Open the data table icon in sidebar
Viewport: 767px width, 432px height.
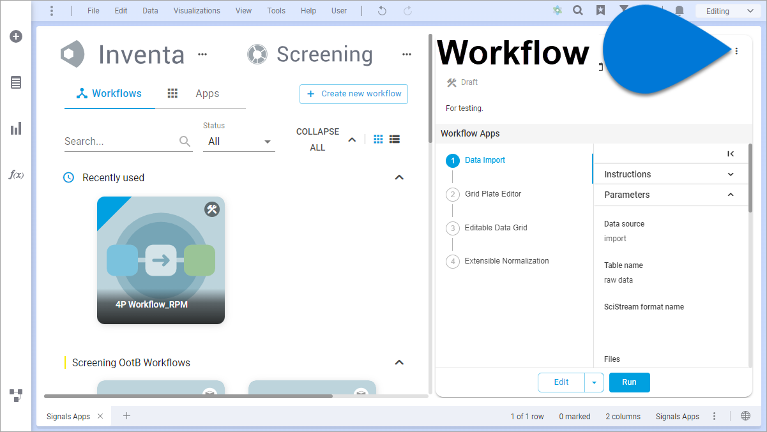pos(16,82)
